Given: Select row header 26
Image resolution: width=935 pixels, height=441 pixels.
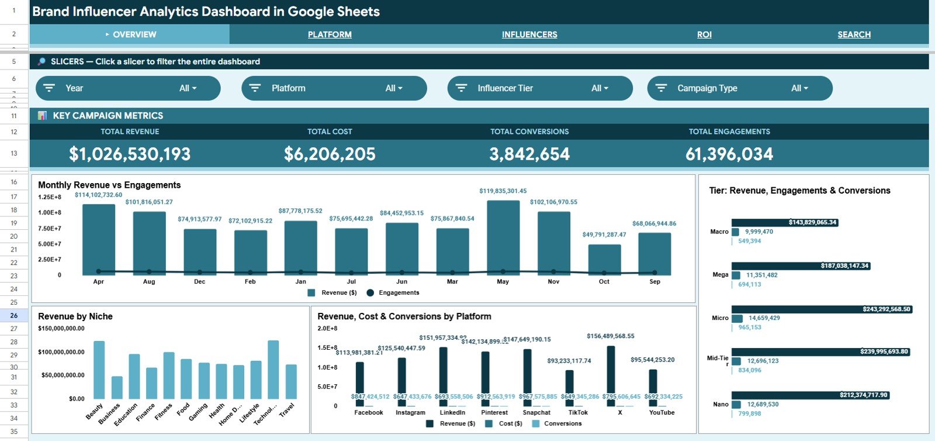Looking at the screenshot, I should (14, 315).
